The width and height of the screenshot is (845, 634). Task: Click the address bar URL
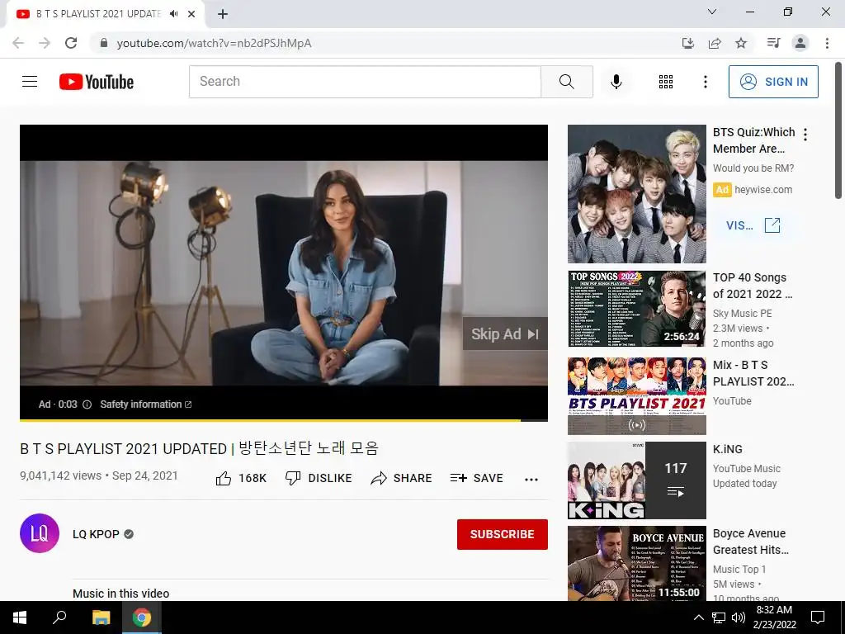[x=214, y=43]
